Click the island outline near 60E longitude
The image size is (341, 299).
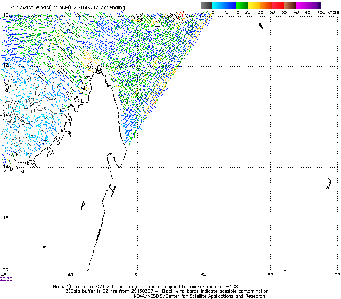[329, 184]
